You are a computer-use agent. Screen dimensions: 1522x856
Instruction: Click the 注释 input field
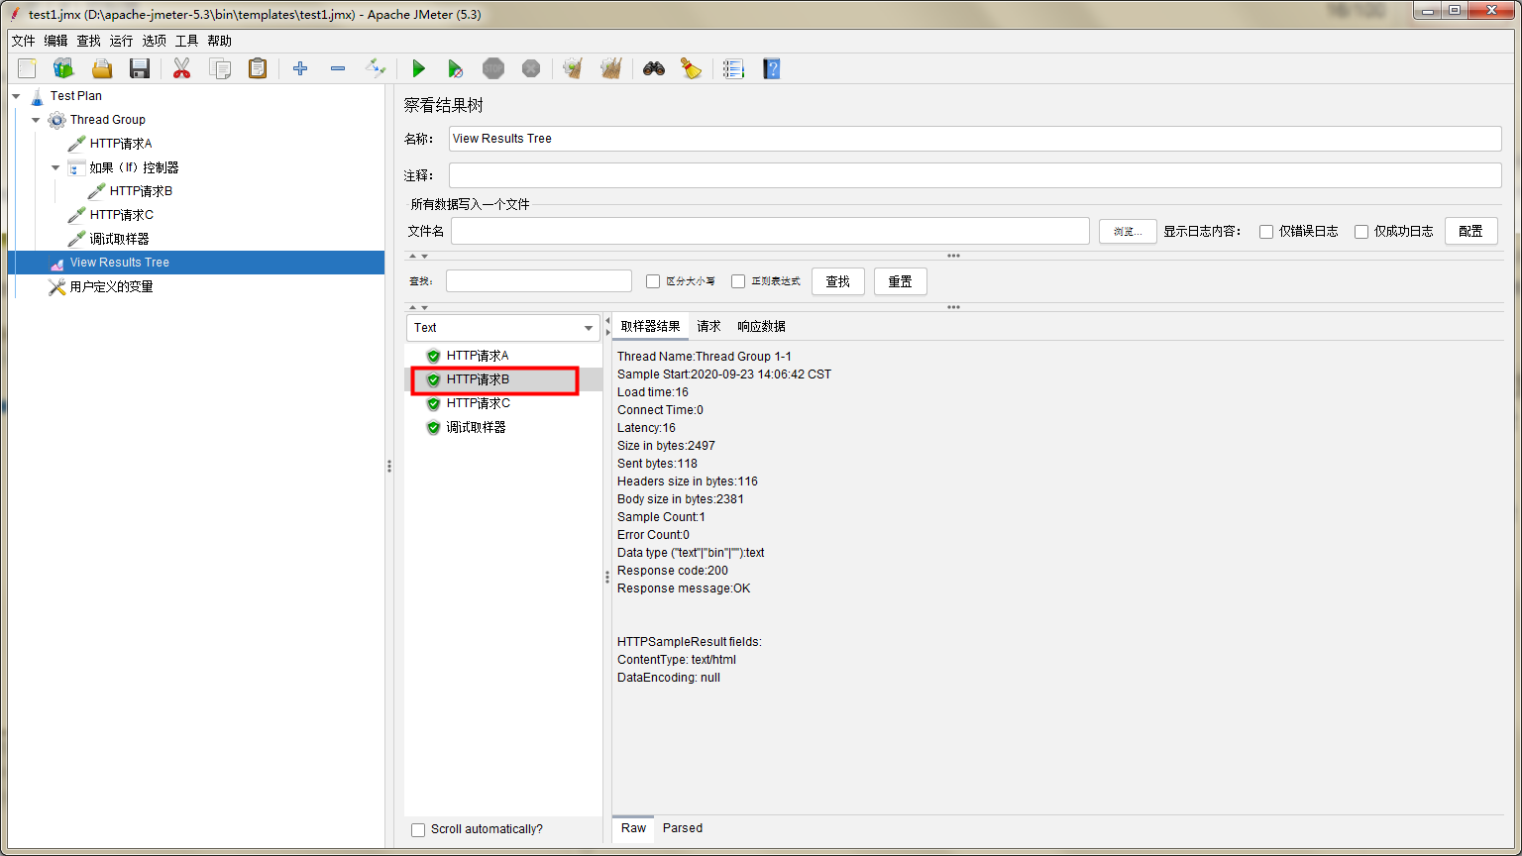pos(975,175)
